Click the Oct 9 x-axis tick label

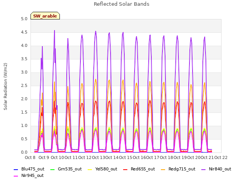tap(44, 157)
